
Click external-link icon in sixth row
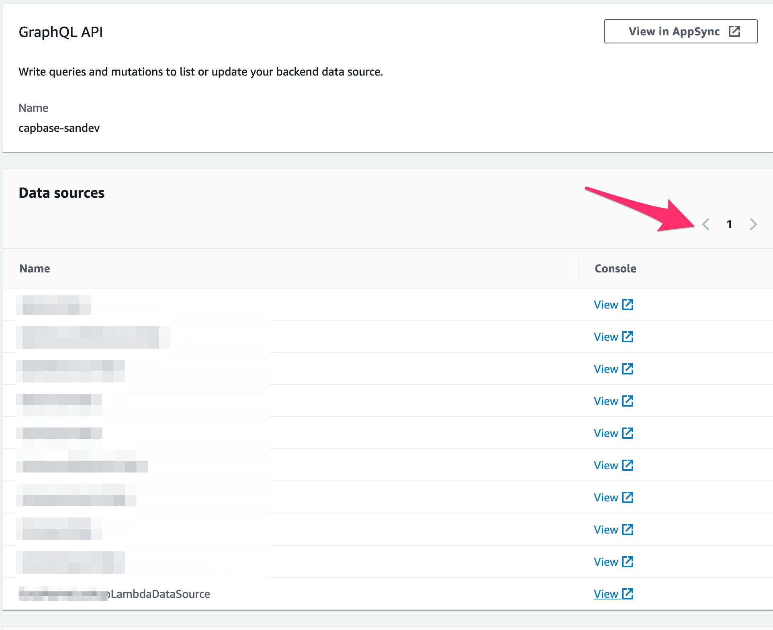[x=628, y=465]
